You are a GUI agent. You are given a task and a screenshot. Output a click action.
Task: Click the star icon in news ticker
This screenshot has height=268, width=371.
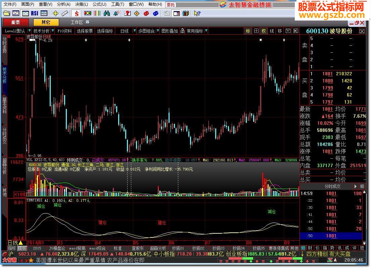click(x=31, y=260)
